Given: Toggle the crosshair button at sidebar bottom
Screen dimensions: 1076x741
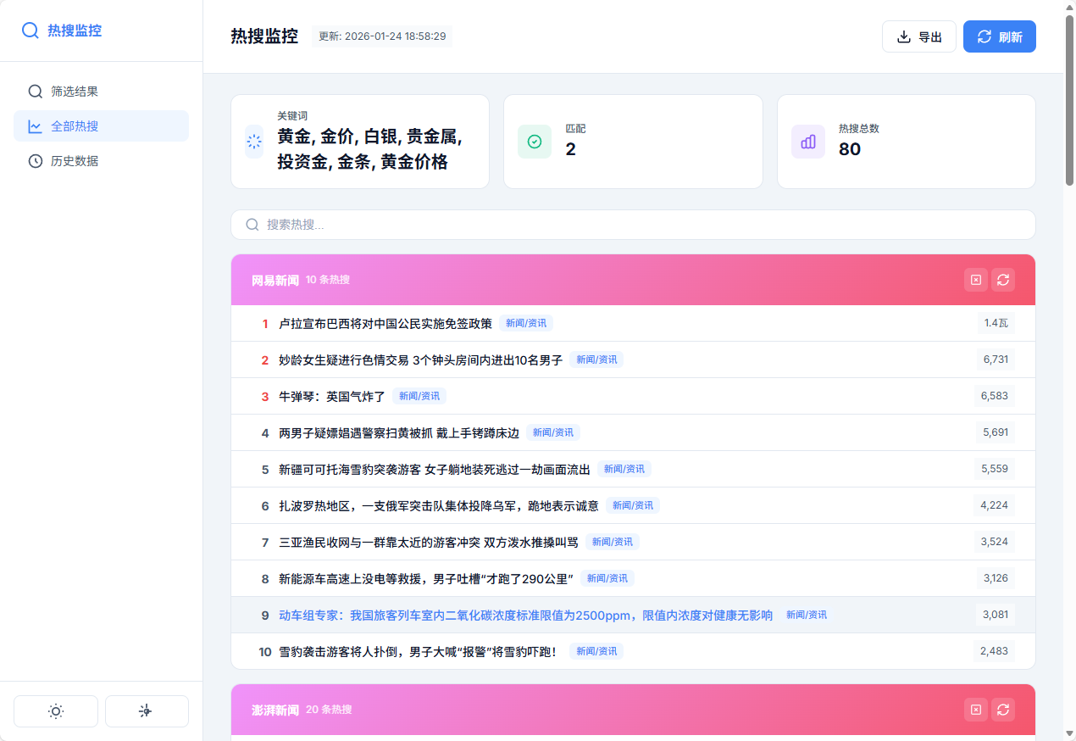Looking at the screenshot, I should (x=147, y=711).
